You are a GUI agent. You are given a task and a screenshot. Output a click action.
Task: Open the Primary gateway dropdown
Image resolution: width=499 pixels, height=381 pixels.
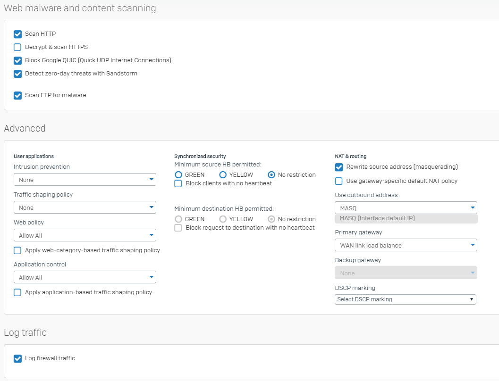pyautogui.click(x=406, y=245)
